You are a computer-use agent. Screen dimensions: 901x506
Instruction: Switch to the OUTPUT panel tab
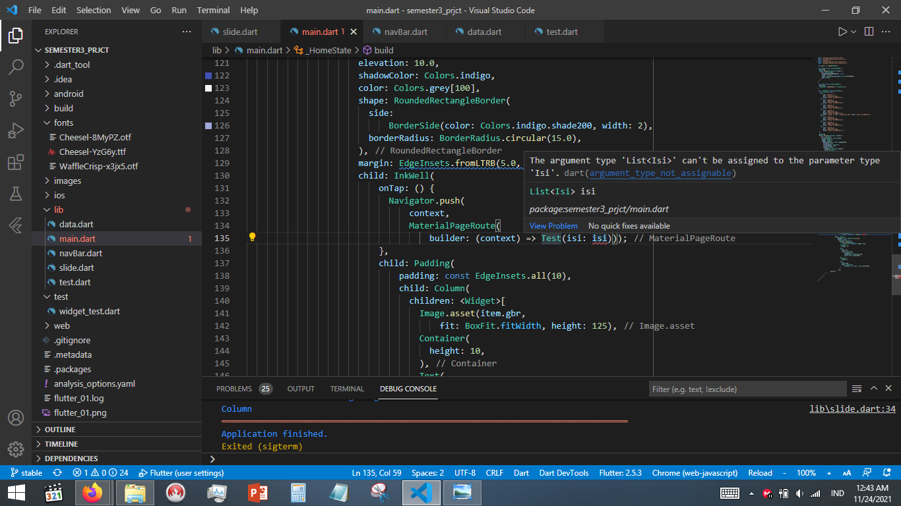coord(301,389)
